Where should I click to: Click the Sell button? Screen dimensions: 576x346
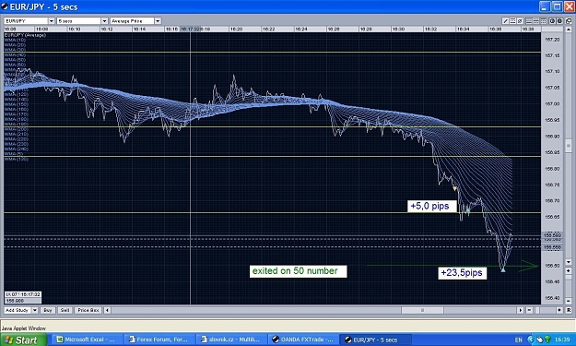click(65, 310)
